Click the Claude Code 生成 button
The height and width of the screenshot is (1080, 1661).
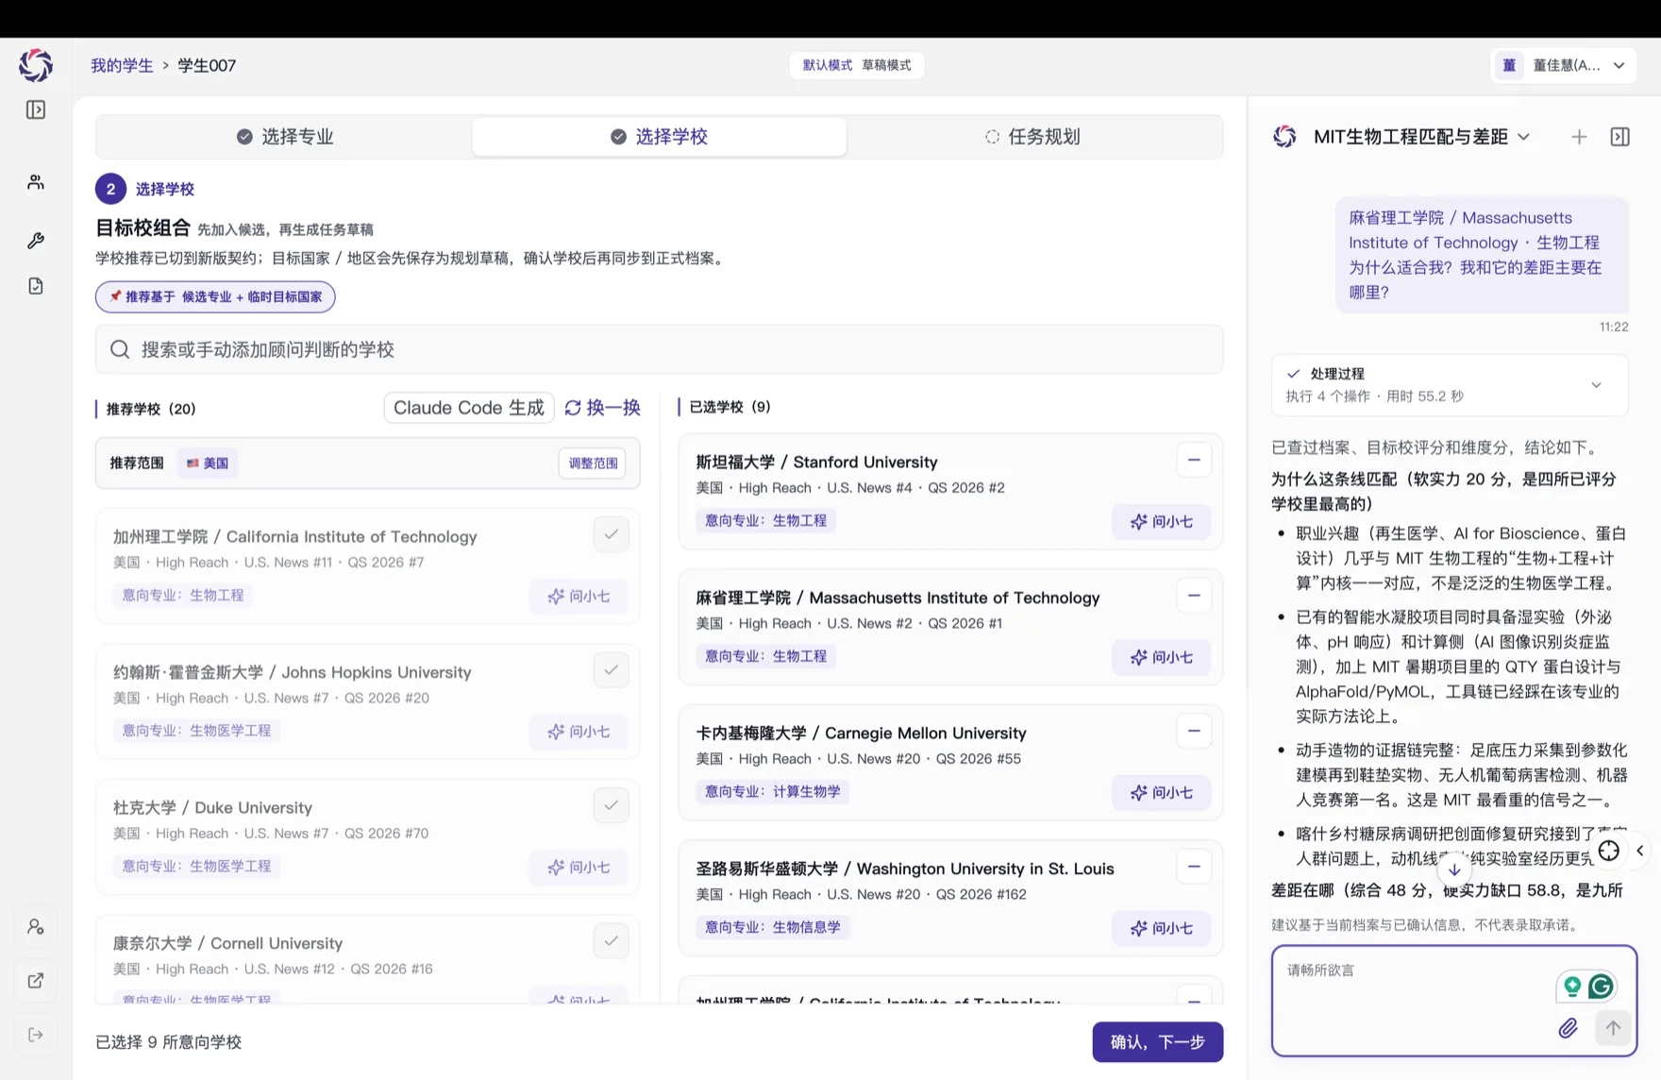(x=469, y=408)
